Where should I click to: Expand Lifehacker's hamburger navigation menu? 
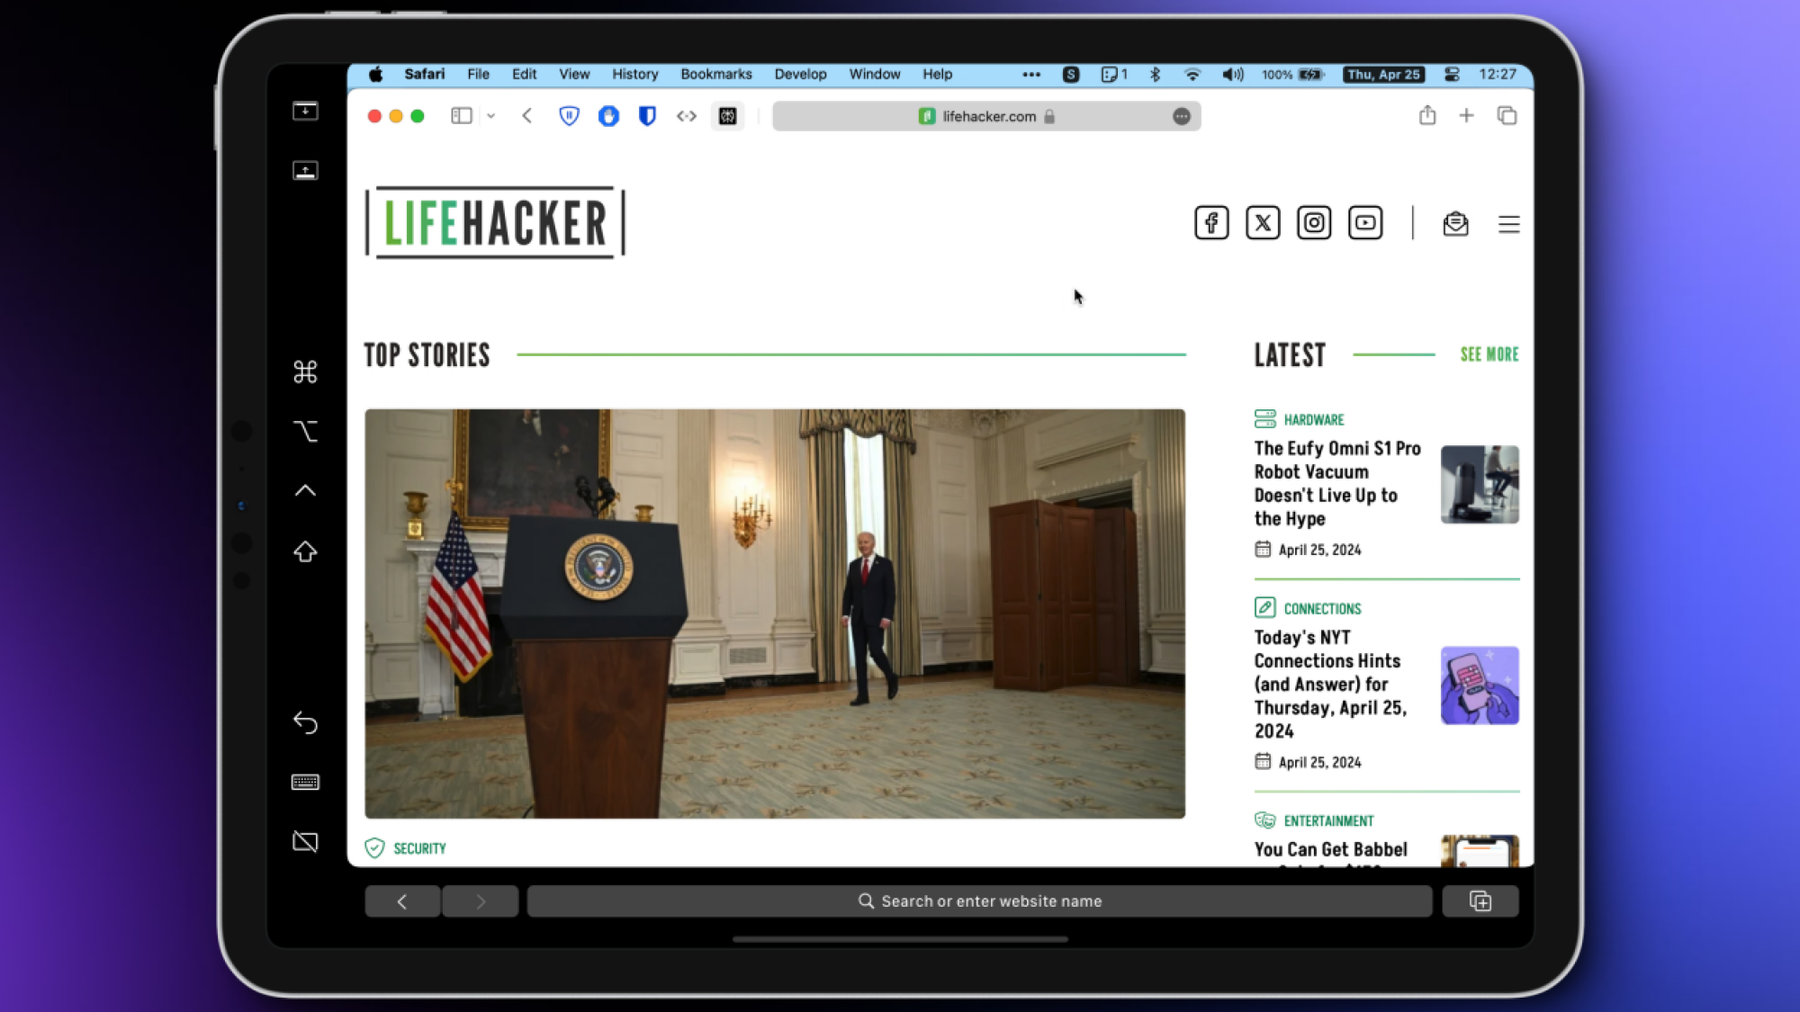1508,224
